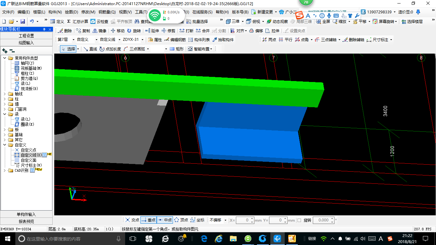Screen dimensions: 436x245
Task: Click the 打断 break tool
Action: point(186,31)
